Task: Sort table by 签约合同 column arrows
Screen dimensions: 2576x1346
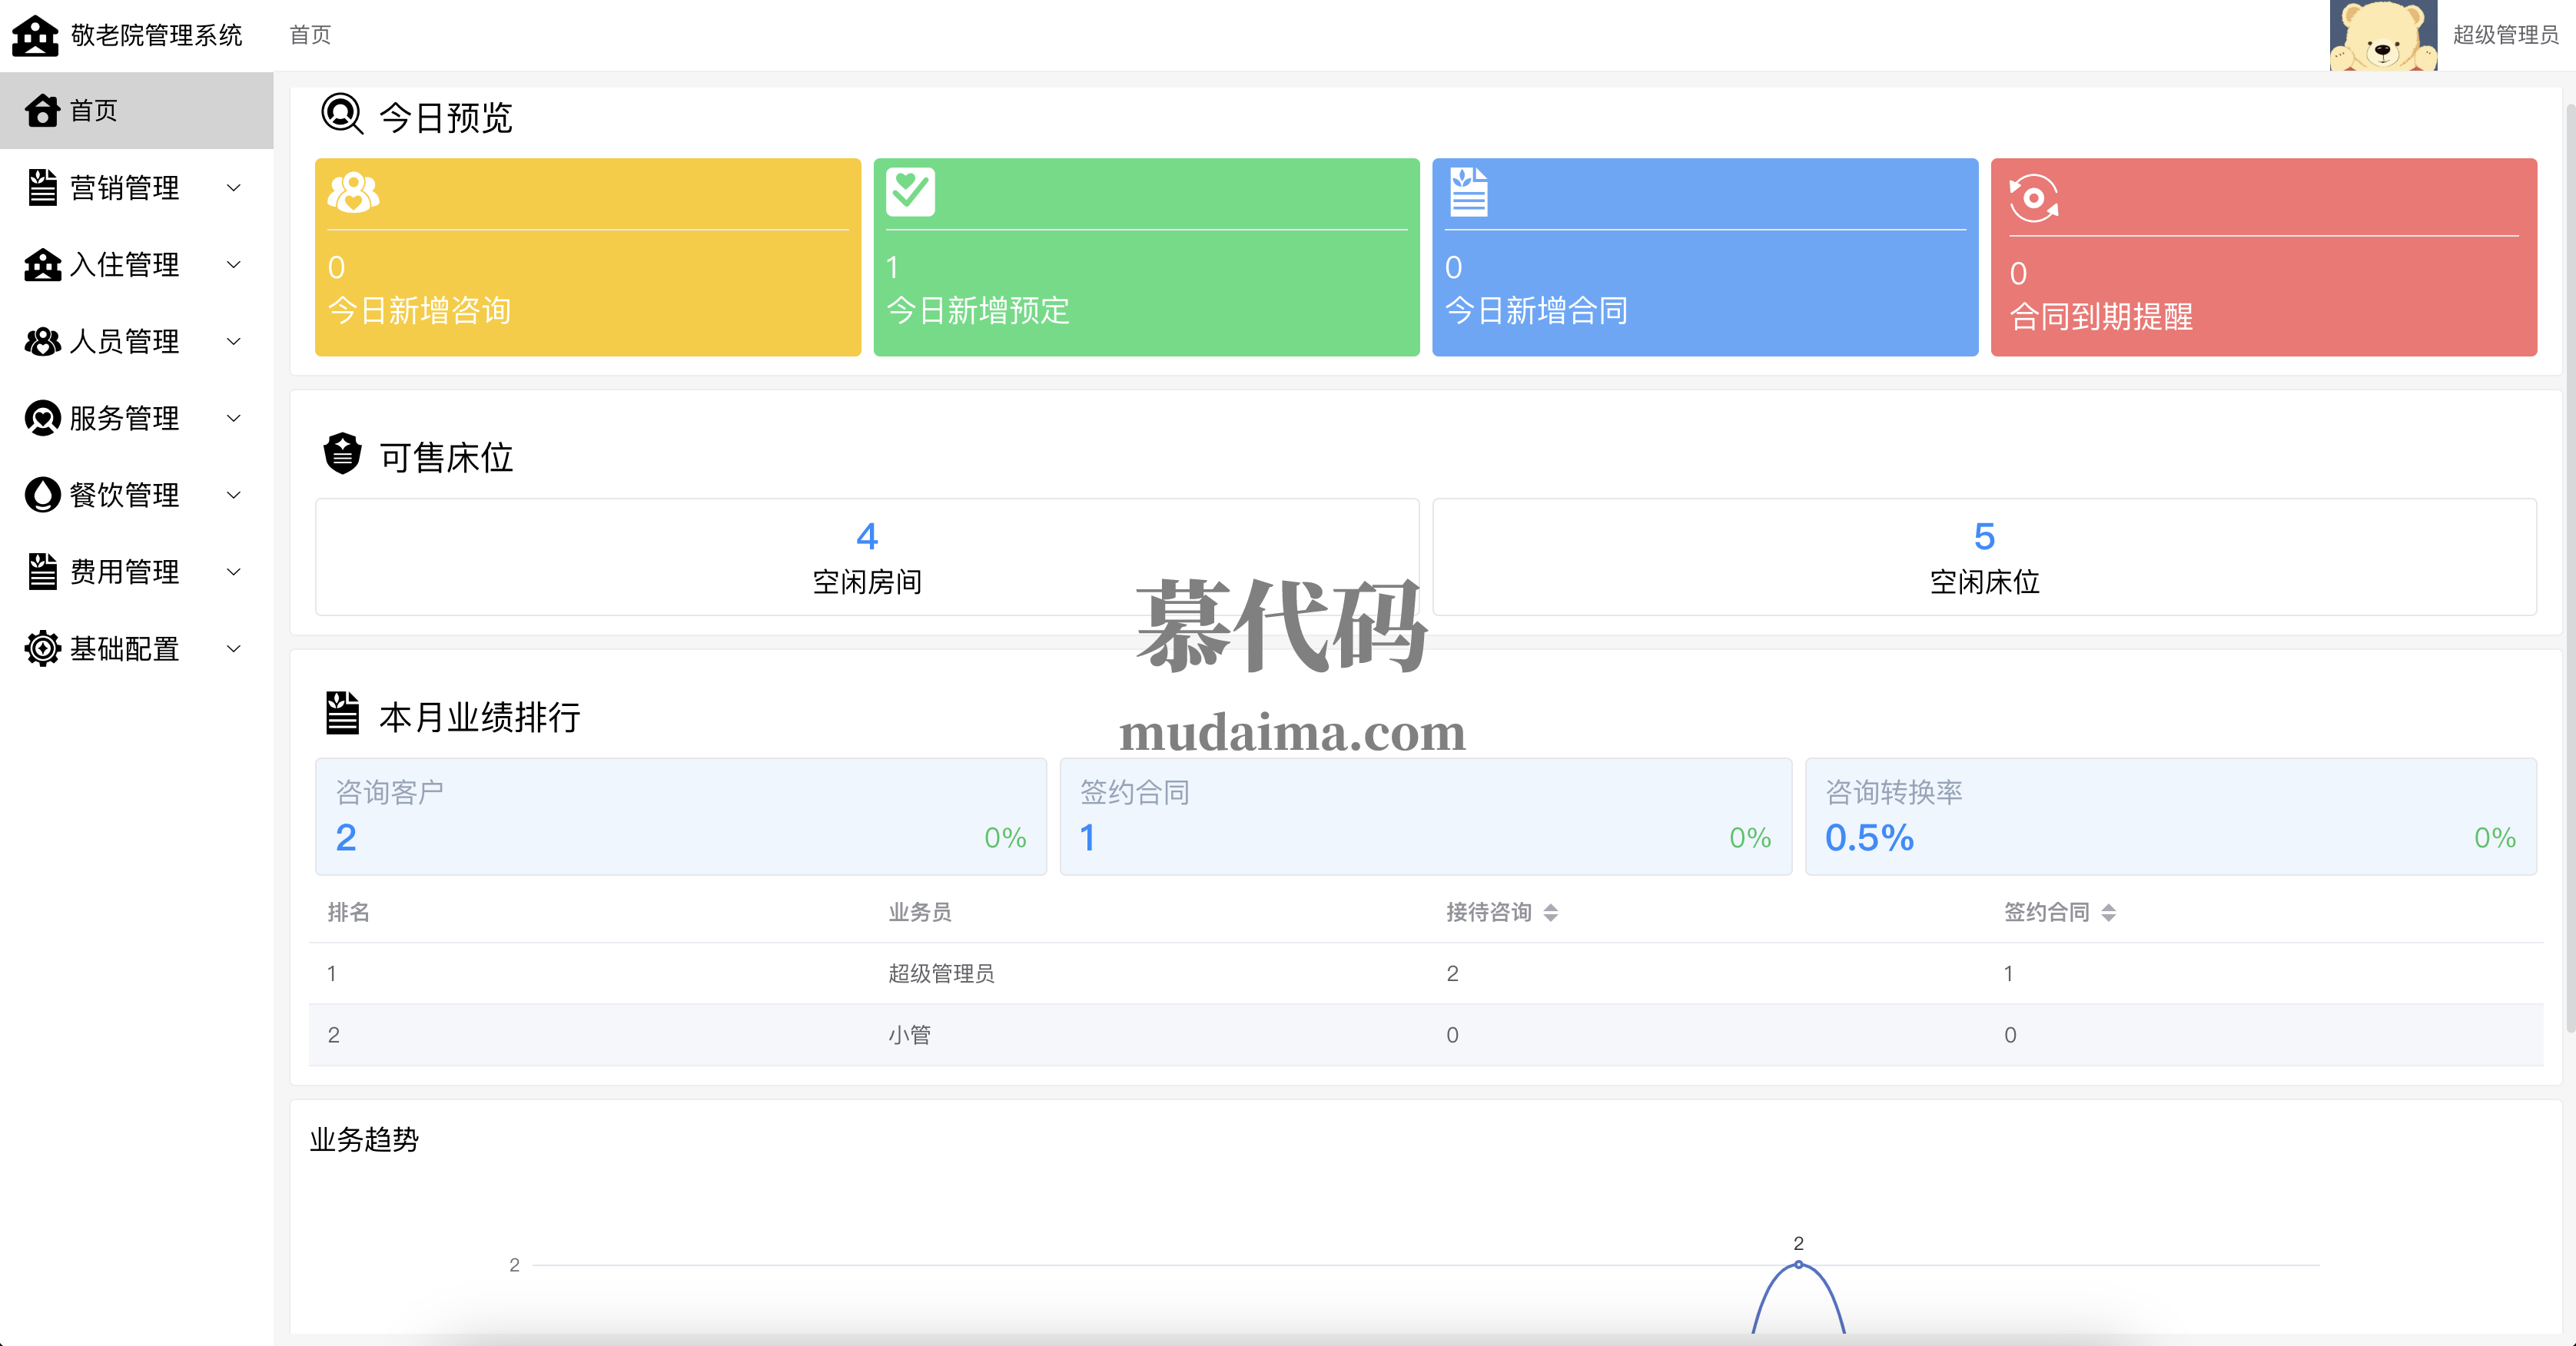Action: tap(2108, 912)
